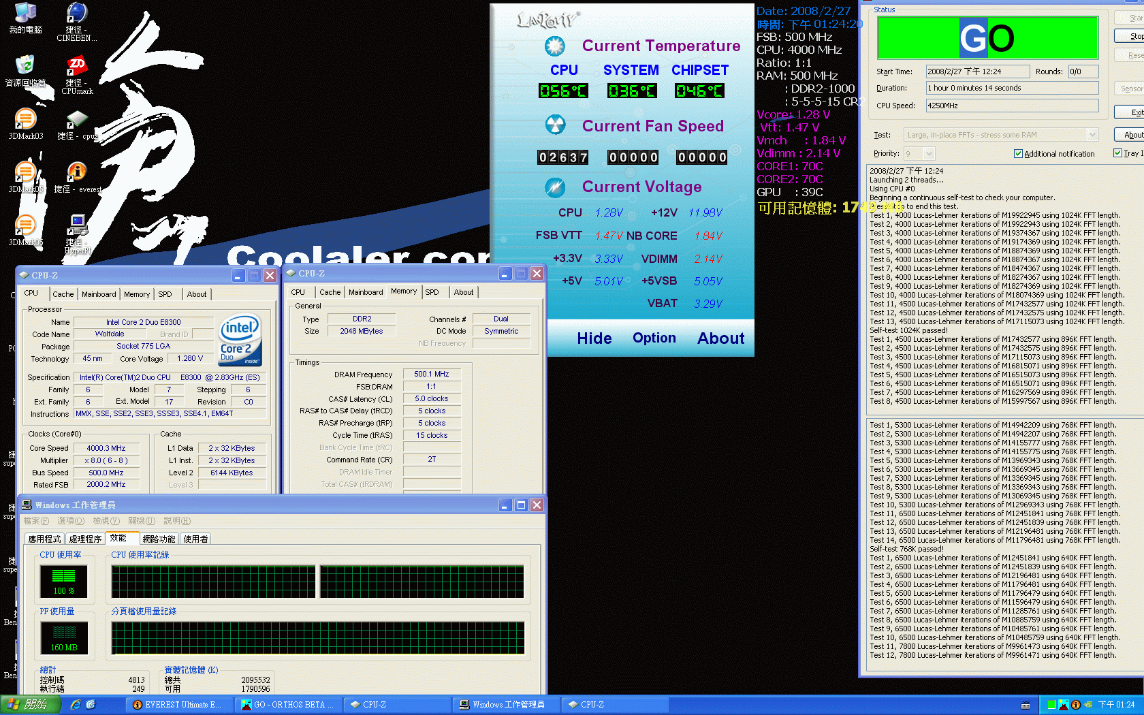Click EVEREST Ultimate taskbar button
1144x715 pixels.
[181, 705]
